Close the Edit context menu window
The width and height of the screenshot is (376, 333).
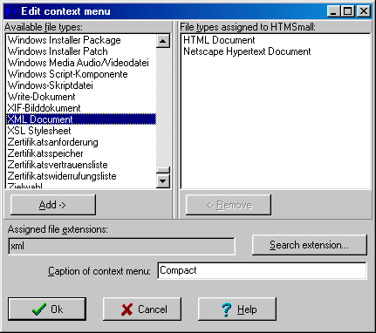[x=364, y=11]
